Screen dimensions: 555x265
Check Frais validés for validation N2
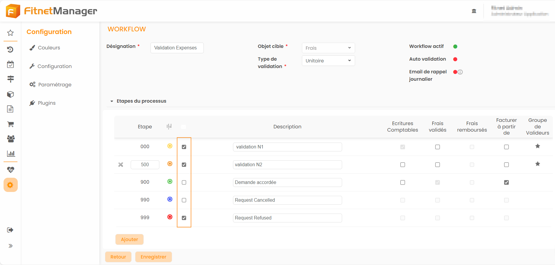[x=438, y=165]
